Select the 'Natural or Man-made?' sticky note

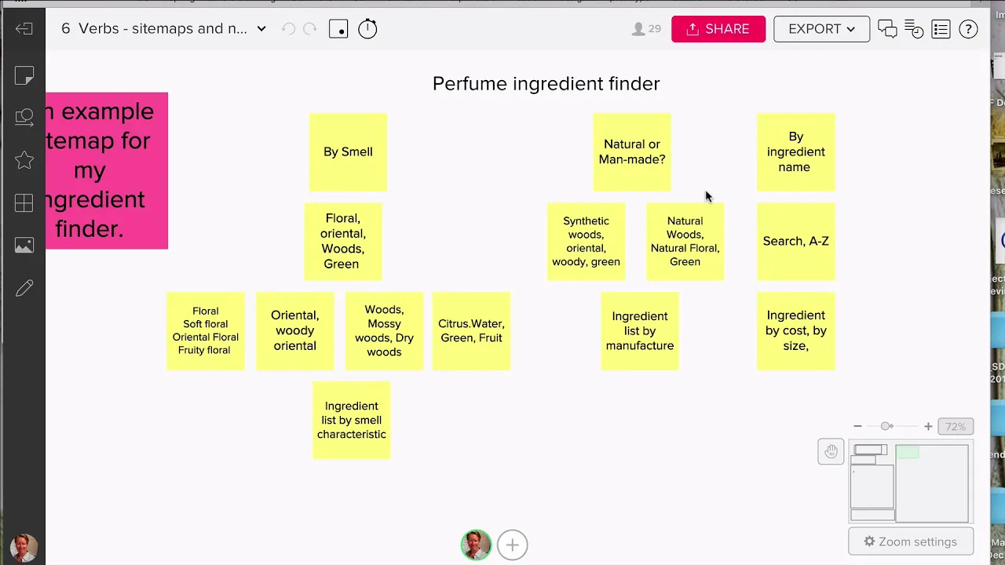(x=632, y=151)
